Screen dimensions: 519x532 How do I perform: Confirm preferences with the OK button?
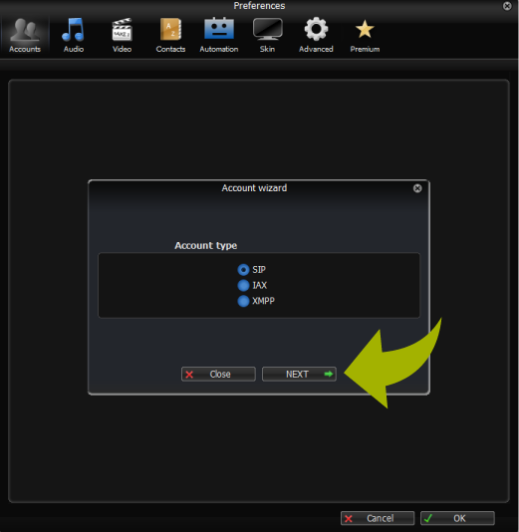click(457, 518)
